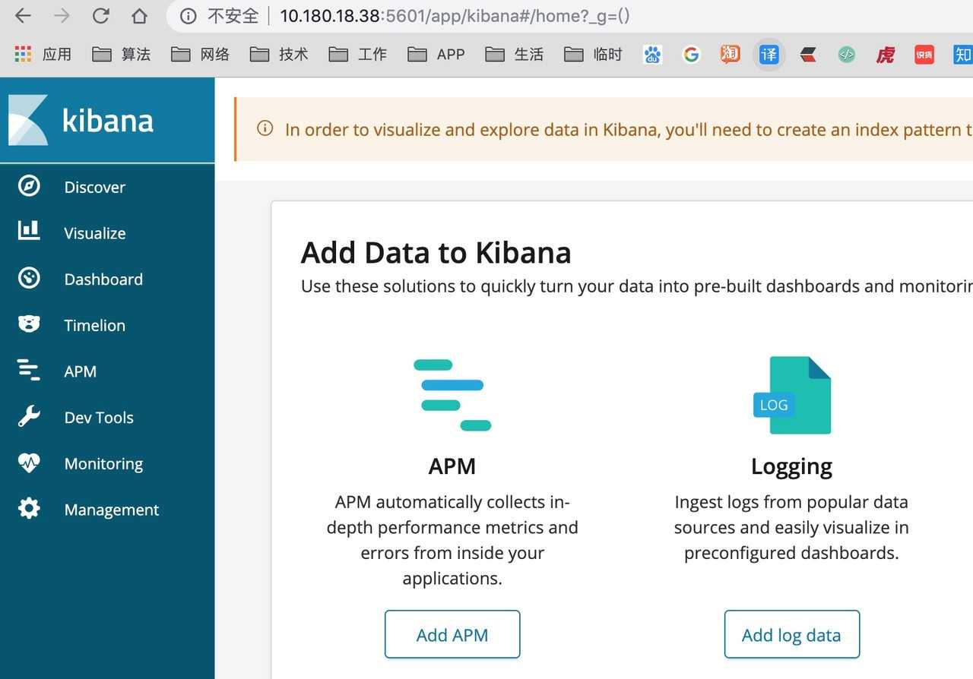The width and height of the screenshot is (973, 679).
Task: Click the Dev Tools wrench icon
Action: [29, 416]
